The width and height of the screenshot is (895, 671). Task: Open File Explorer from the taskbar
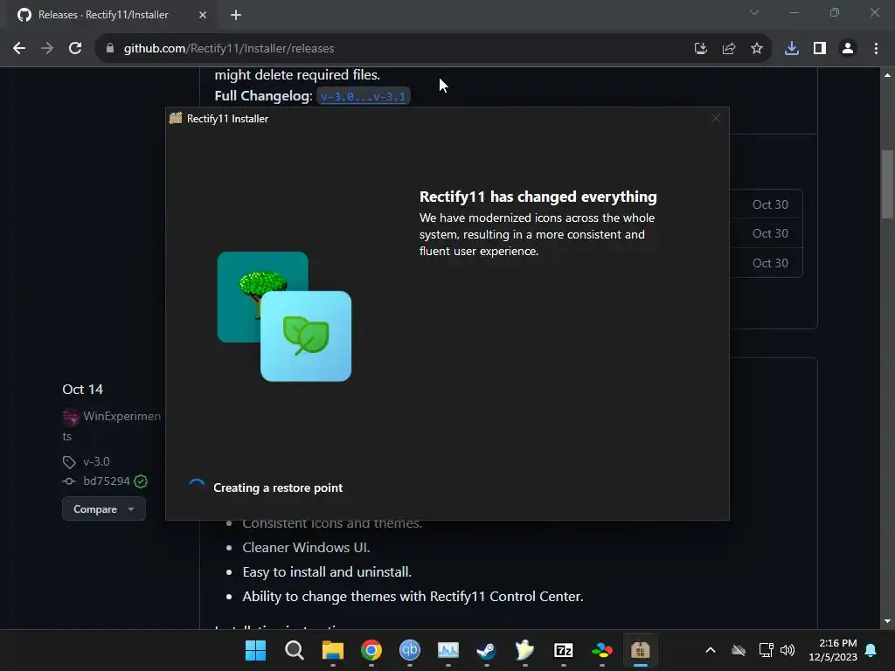[x=333, y=650]
